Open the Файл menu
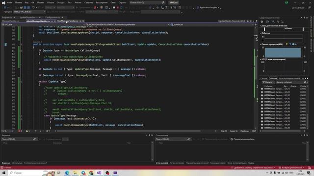314x176 pixels. 9,2
